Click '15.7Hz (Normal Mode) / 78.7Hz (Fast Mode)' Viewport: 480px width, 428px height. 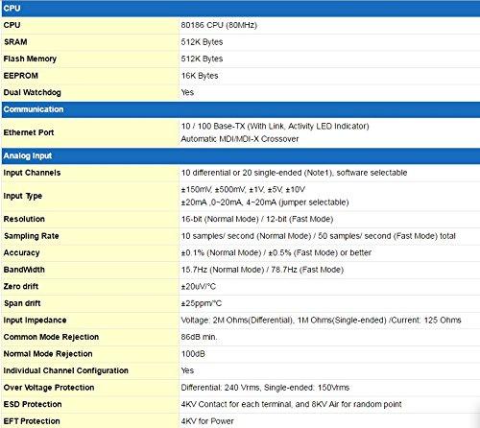point(262,270)
